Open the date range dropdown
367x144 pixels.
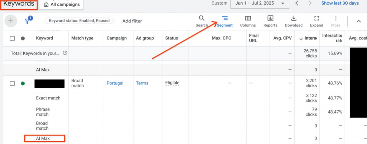[x=259, y=3]
